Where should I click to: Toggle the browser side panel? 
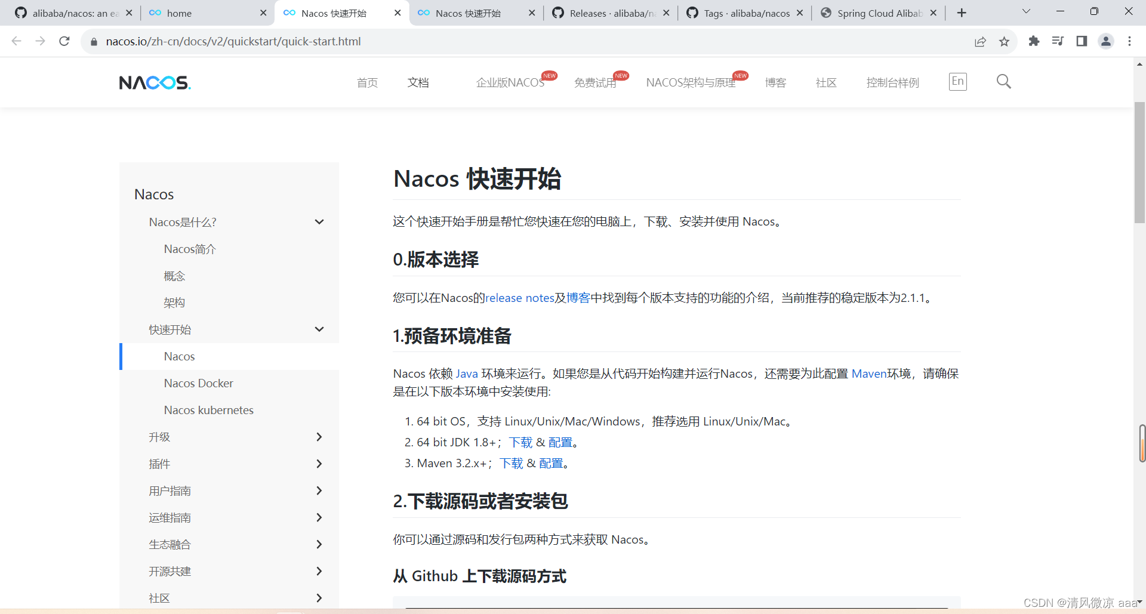pos(1082,41)
